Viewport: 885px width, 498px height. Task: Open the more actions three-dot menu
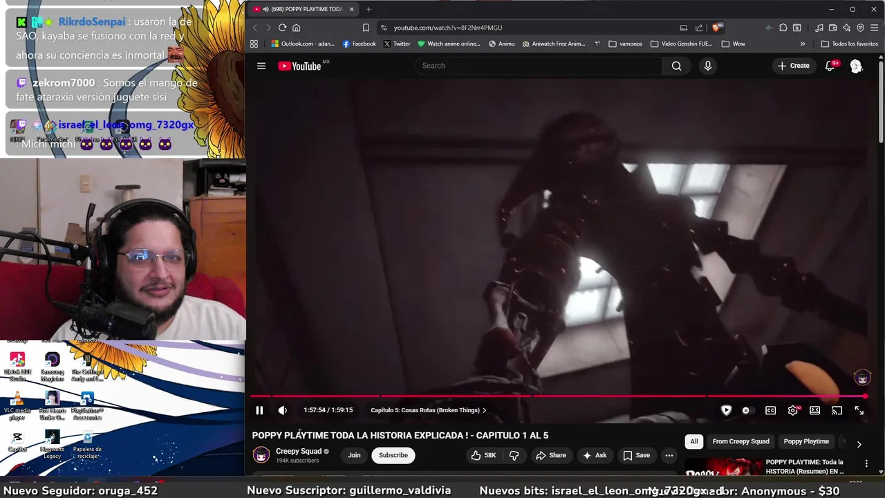[669, 455]
